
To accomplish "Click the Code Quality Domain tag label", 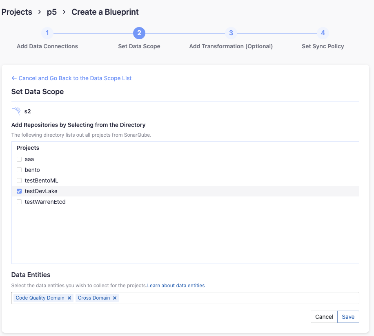I will click(40, 298).
